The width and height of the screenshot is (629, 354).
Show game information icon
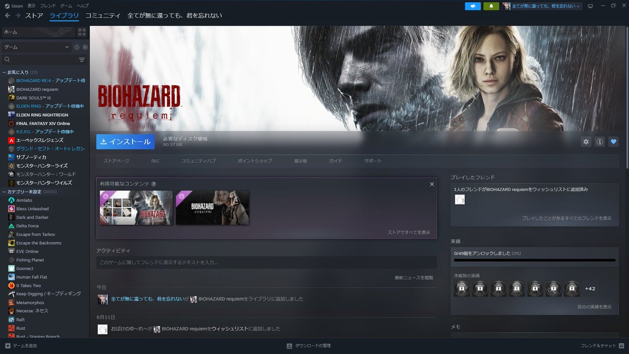[600, 142]
